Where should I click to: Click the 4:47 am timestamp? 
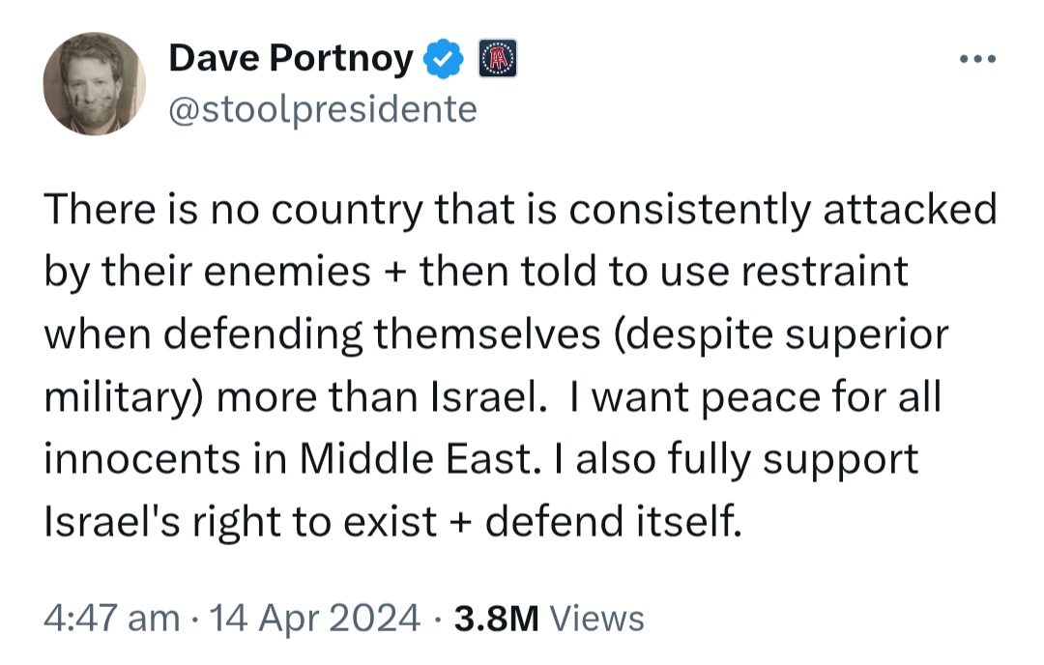point(111,617)
